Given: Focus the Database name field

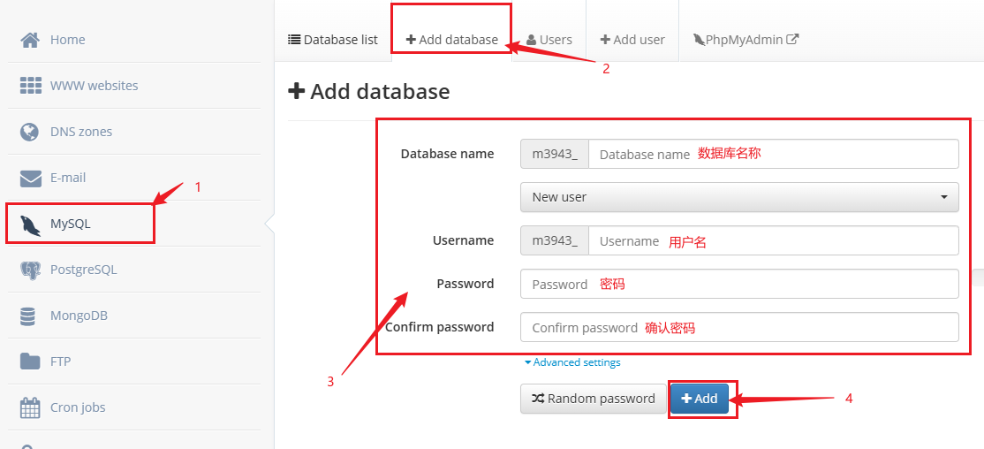Looking at the screenshot, I should point(773,154).
